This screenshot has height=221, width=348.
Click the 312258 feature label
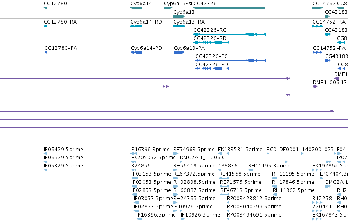322,199
